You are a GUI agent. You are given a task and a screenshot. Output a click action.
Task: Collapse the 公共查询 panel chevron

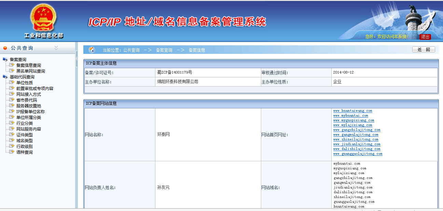(56, 48)
